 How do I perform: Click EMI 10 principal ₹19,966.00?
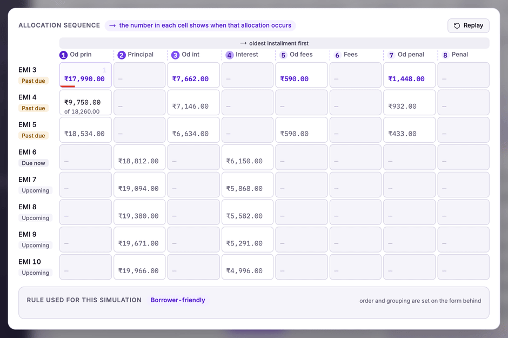[139, 267]
